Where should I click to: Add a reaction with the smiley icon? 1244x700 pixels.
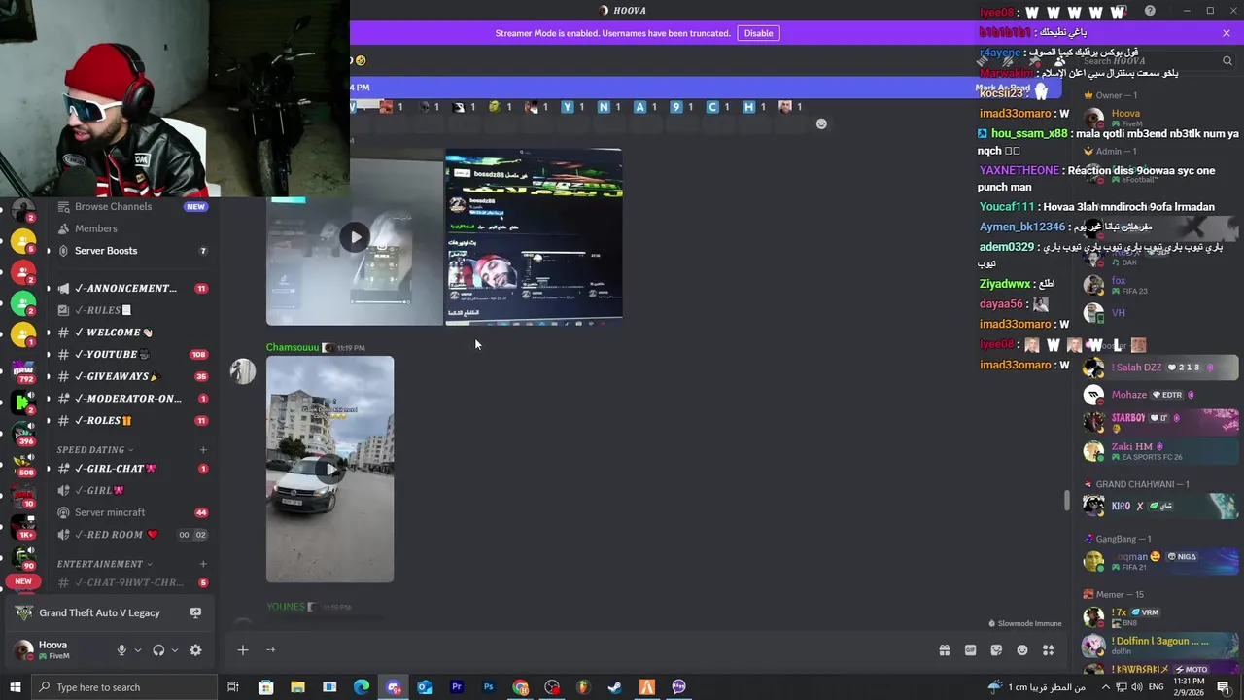click(x=821, y=124)
